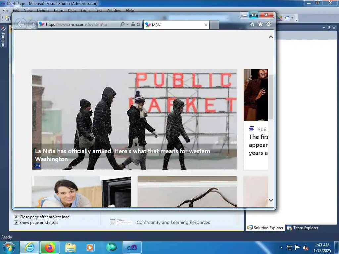Open the IE Favorites star

pyautogui.click(x=260, y=24)
